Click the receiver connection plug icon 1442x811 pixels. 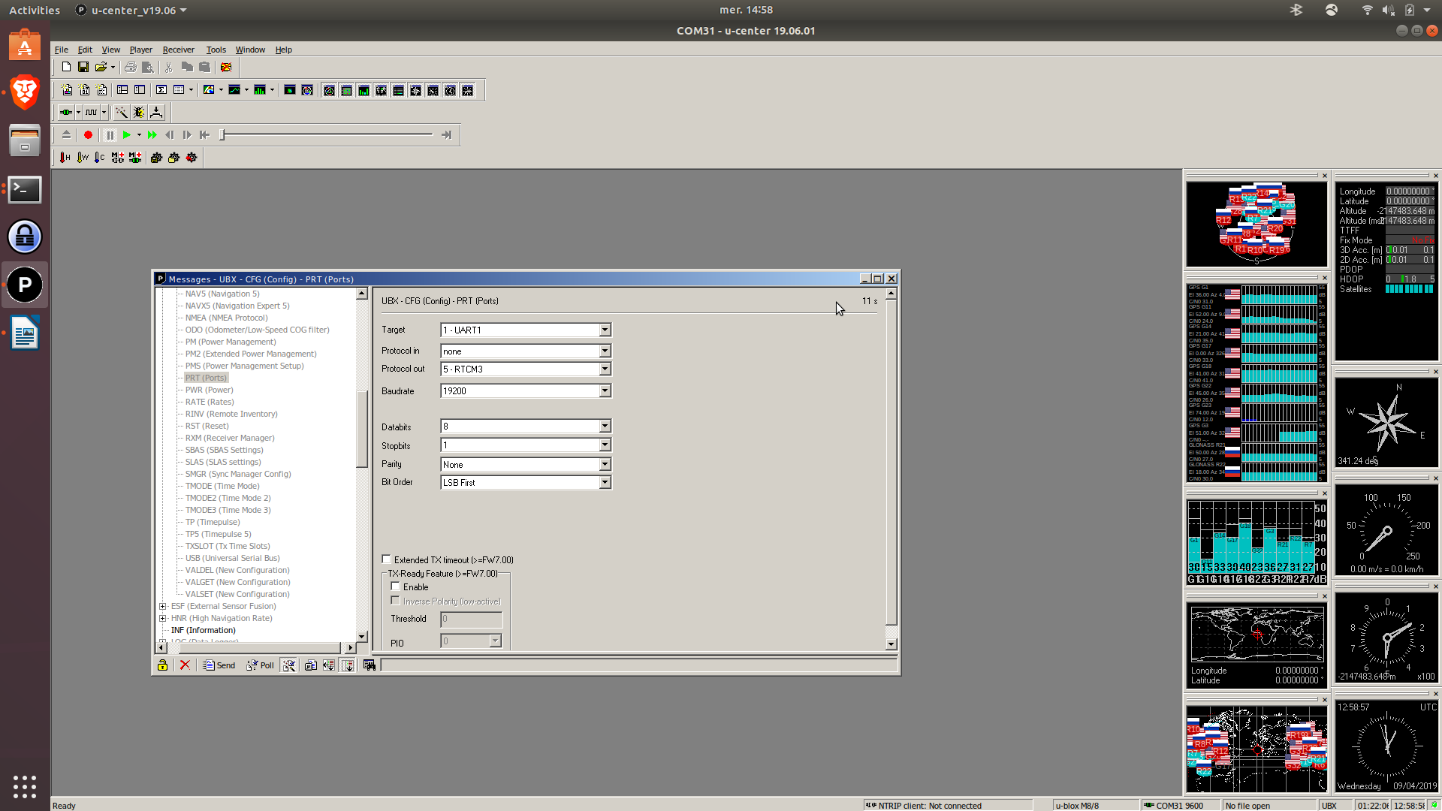(66, 113)
